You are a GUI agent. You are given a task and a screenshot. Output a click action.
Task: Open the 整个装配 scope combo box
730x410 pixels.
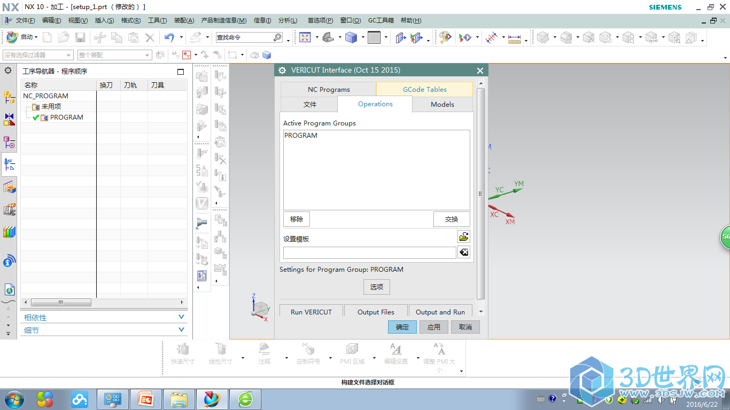(115, 55)
